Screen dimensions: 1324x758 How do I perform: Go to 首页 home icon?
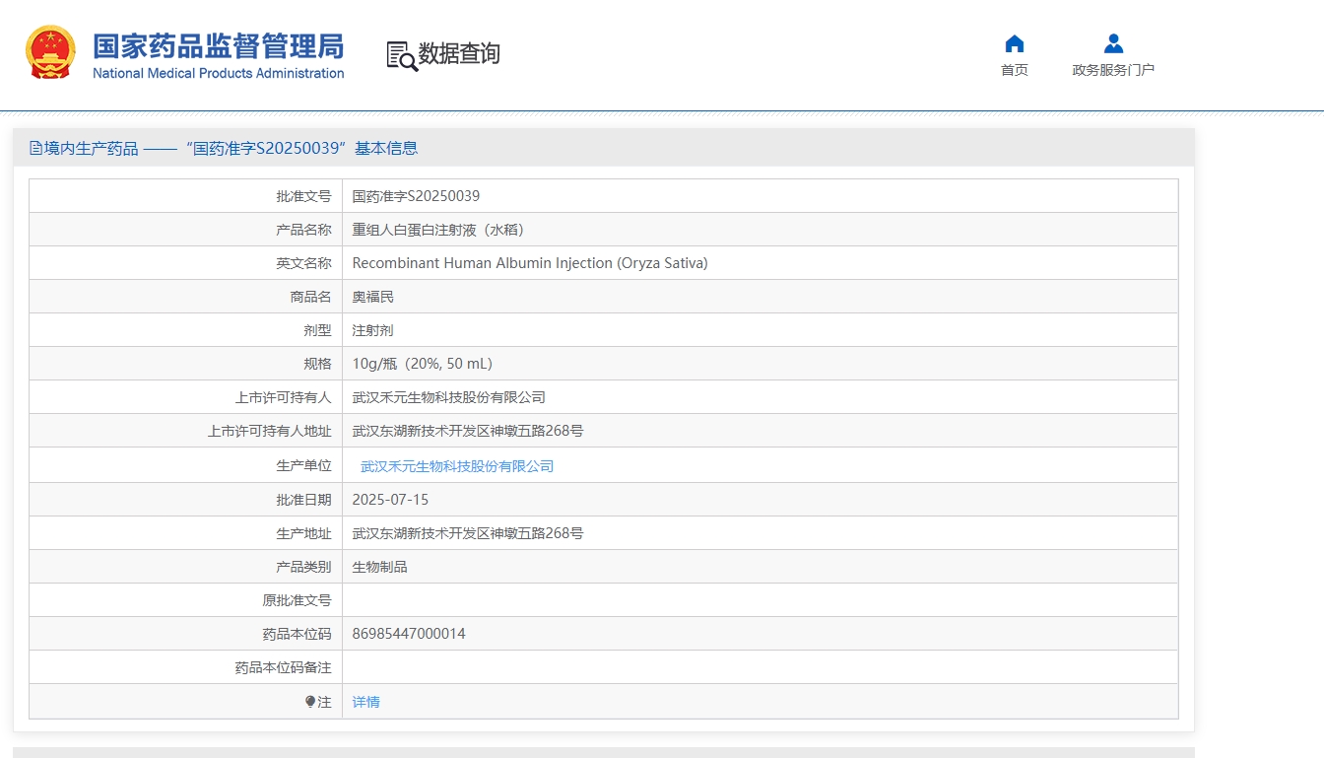click(x=1015, y=43)
